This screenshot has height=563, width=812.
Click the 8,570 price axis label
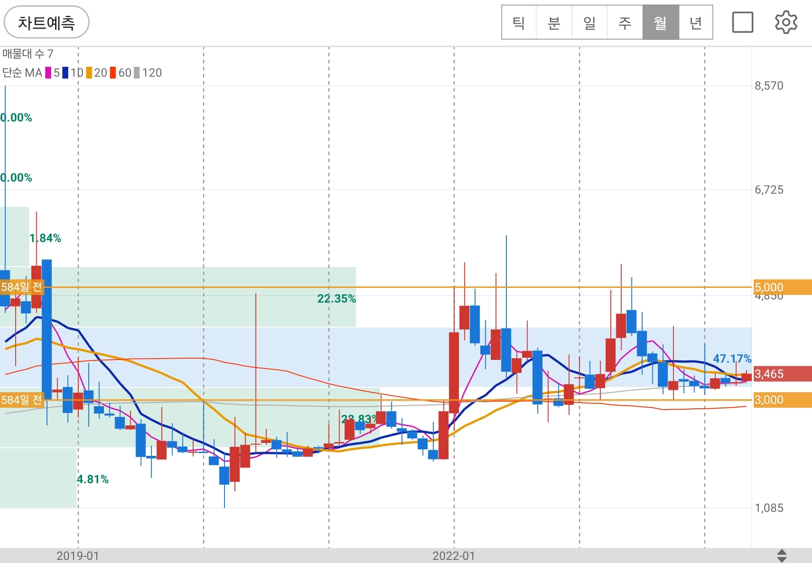click(769, 86)
